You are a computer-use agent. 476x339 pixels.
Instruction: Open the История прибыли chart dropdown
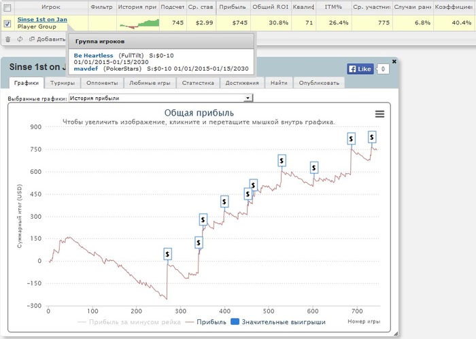coord(160,98)
